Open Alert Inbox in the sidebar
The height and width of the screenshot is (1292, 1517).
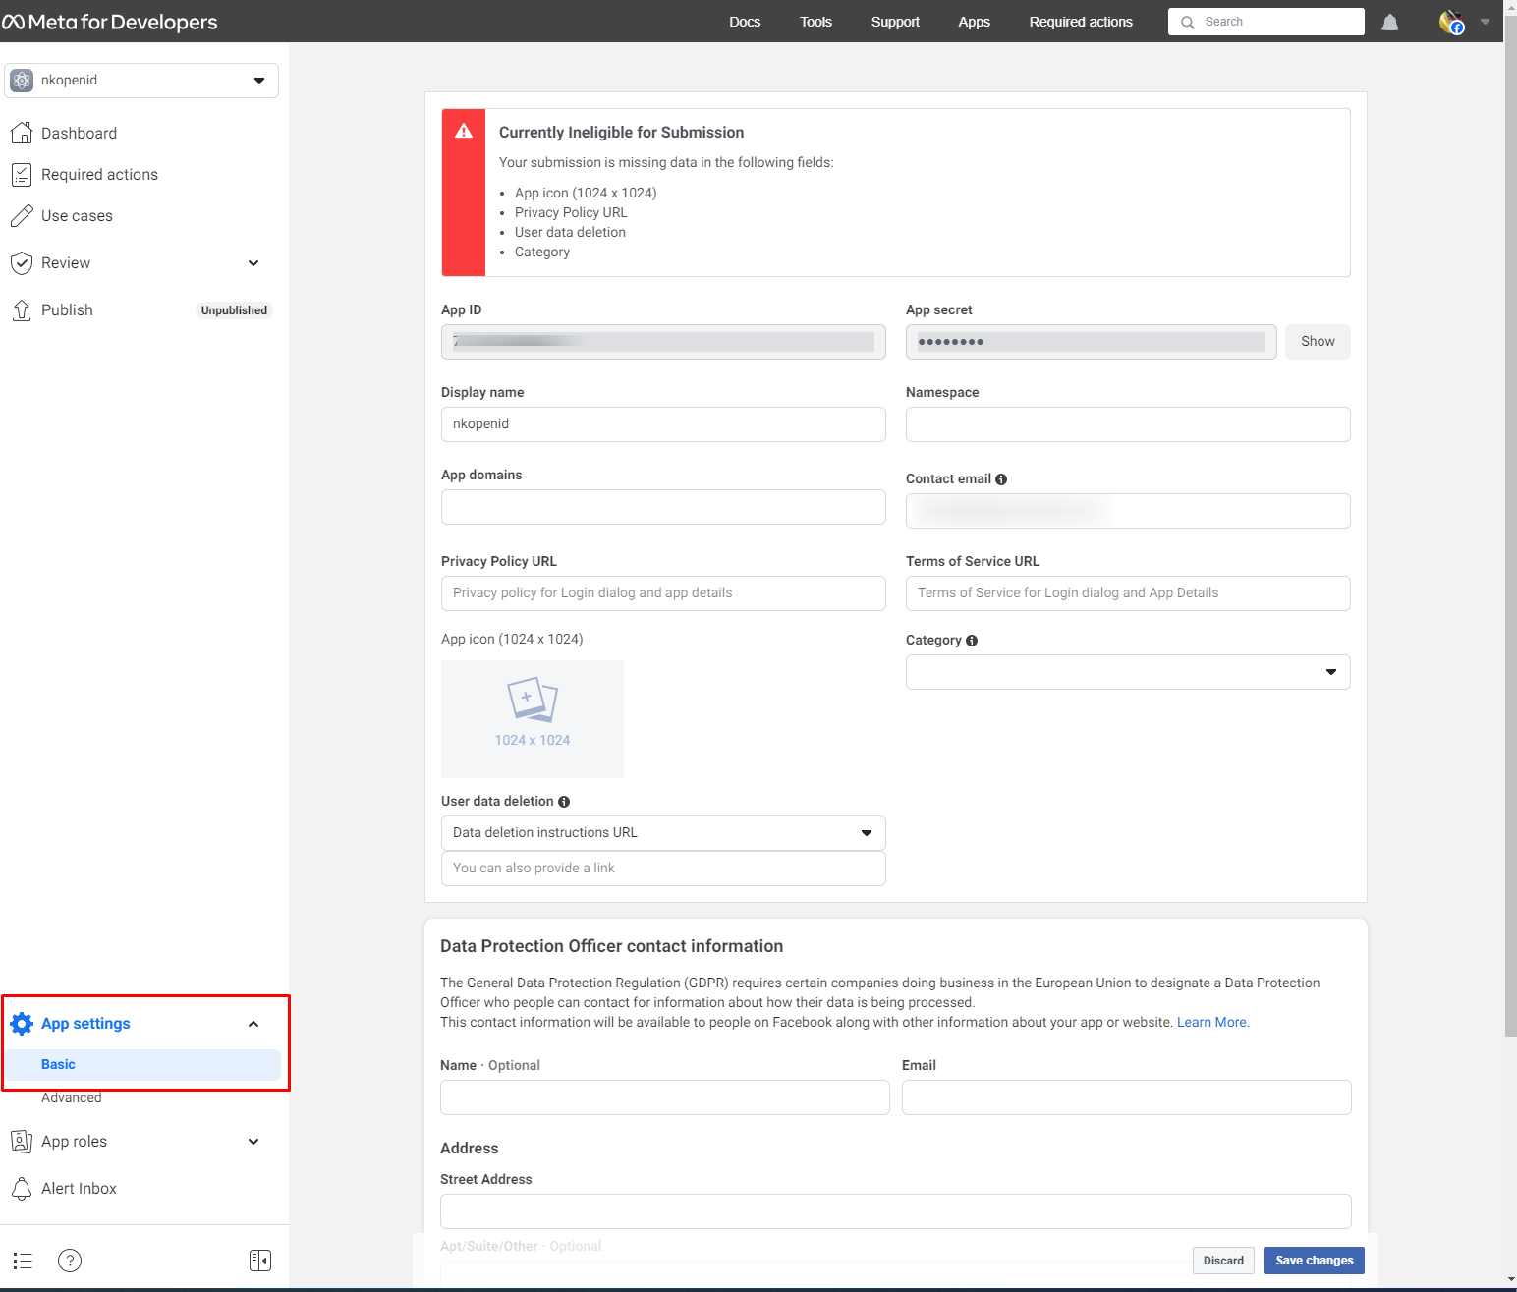pos(79,1188)
